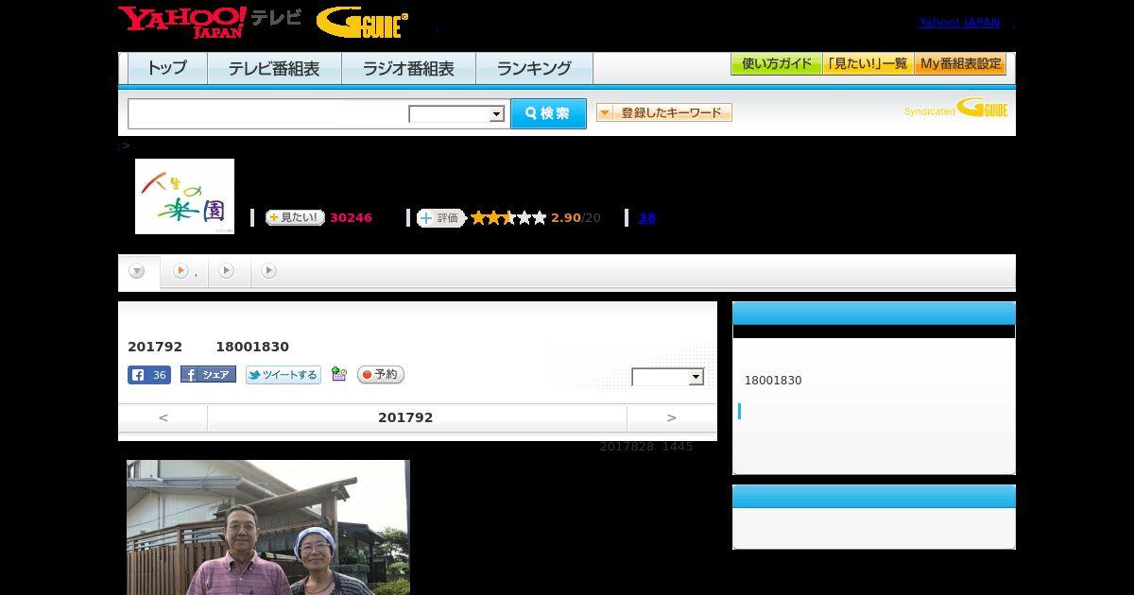The height and width of the screenshot is (595, 1134).
Task: Click the star rating display
Action: [508, 218]
